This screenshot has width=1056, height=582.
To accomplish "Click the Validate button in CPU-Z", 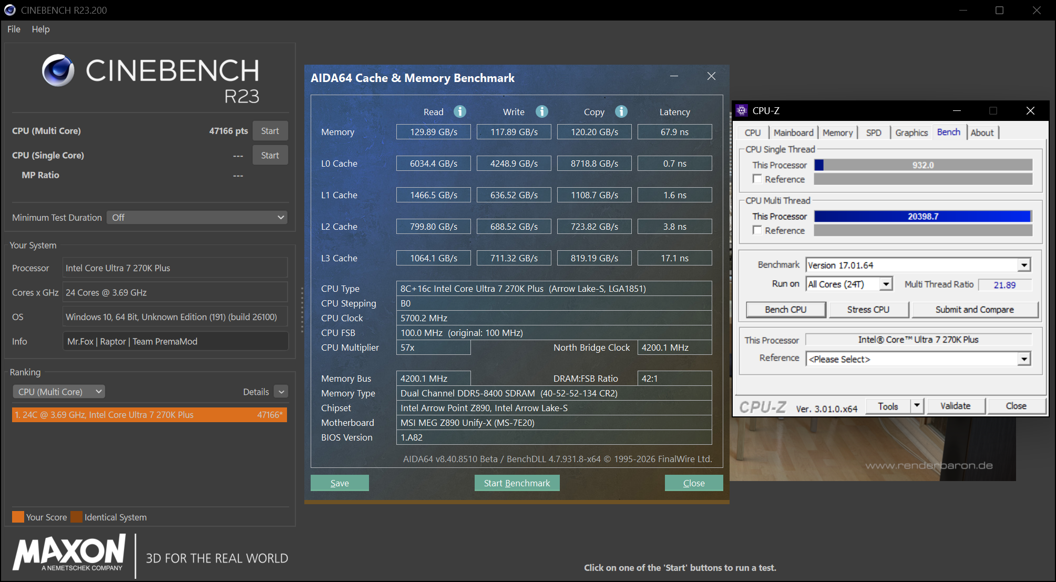I will (x=955, y=406).
